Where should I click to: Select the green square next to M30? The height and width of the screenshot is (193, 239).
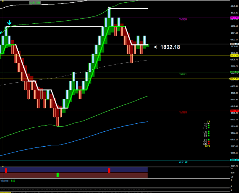click(209, 132)
